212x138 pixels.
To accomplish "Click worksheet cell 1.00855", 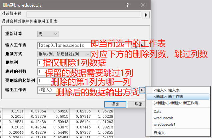I will [x=103, y=132].
